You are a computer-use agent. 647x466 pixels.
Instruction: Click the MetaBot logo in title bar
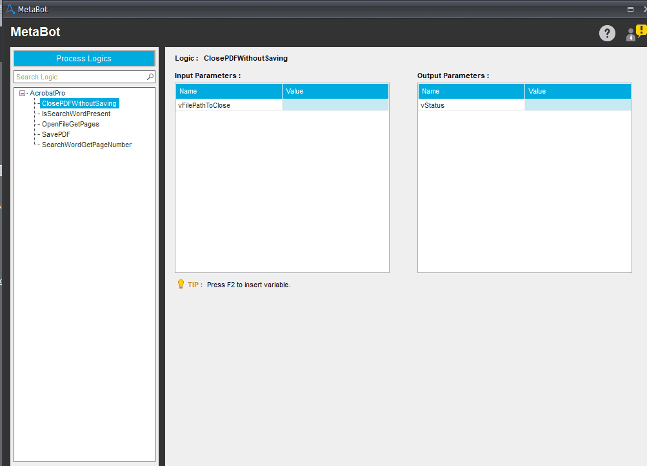[x=10, y=9]
